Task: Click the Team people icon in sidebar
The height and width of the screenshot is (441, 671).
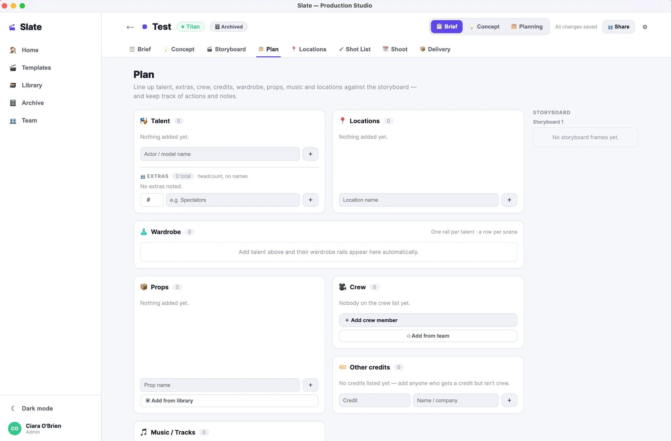Action: click(x=13, y=121)
